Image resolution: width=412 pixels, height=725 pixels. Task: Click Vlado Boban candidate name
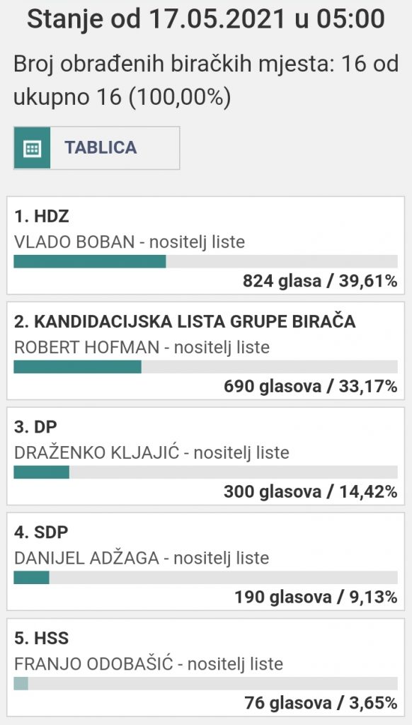(x=74, y=242)
